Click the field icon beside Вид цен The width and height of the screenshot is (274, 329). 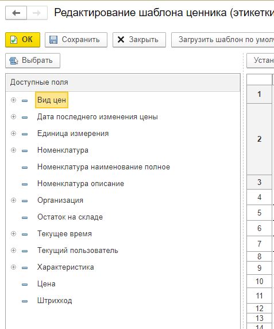(x=25, y=101)
